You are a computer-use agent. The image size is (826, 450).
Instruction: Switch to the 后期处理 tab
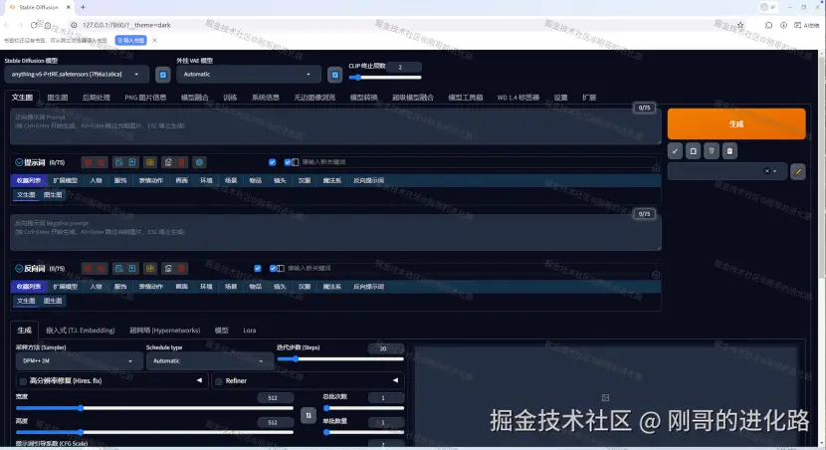click(x=96, y=98)
